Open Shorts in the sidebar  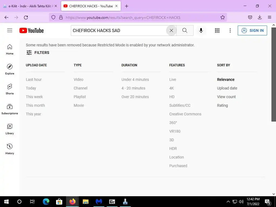click(10, 89)
